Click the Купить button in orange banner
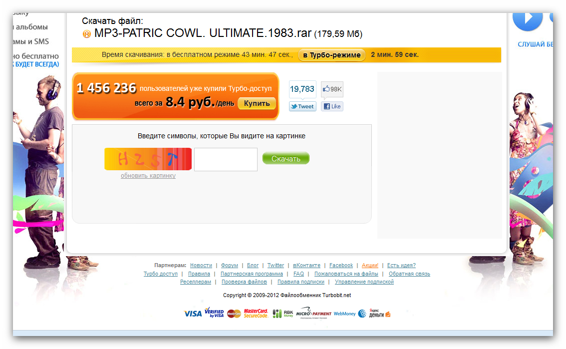 [x=257, y=103]
